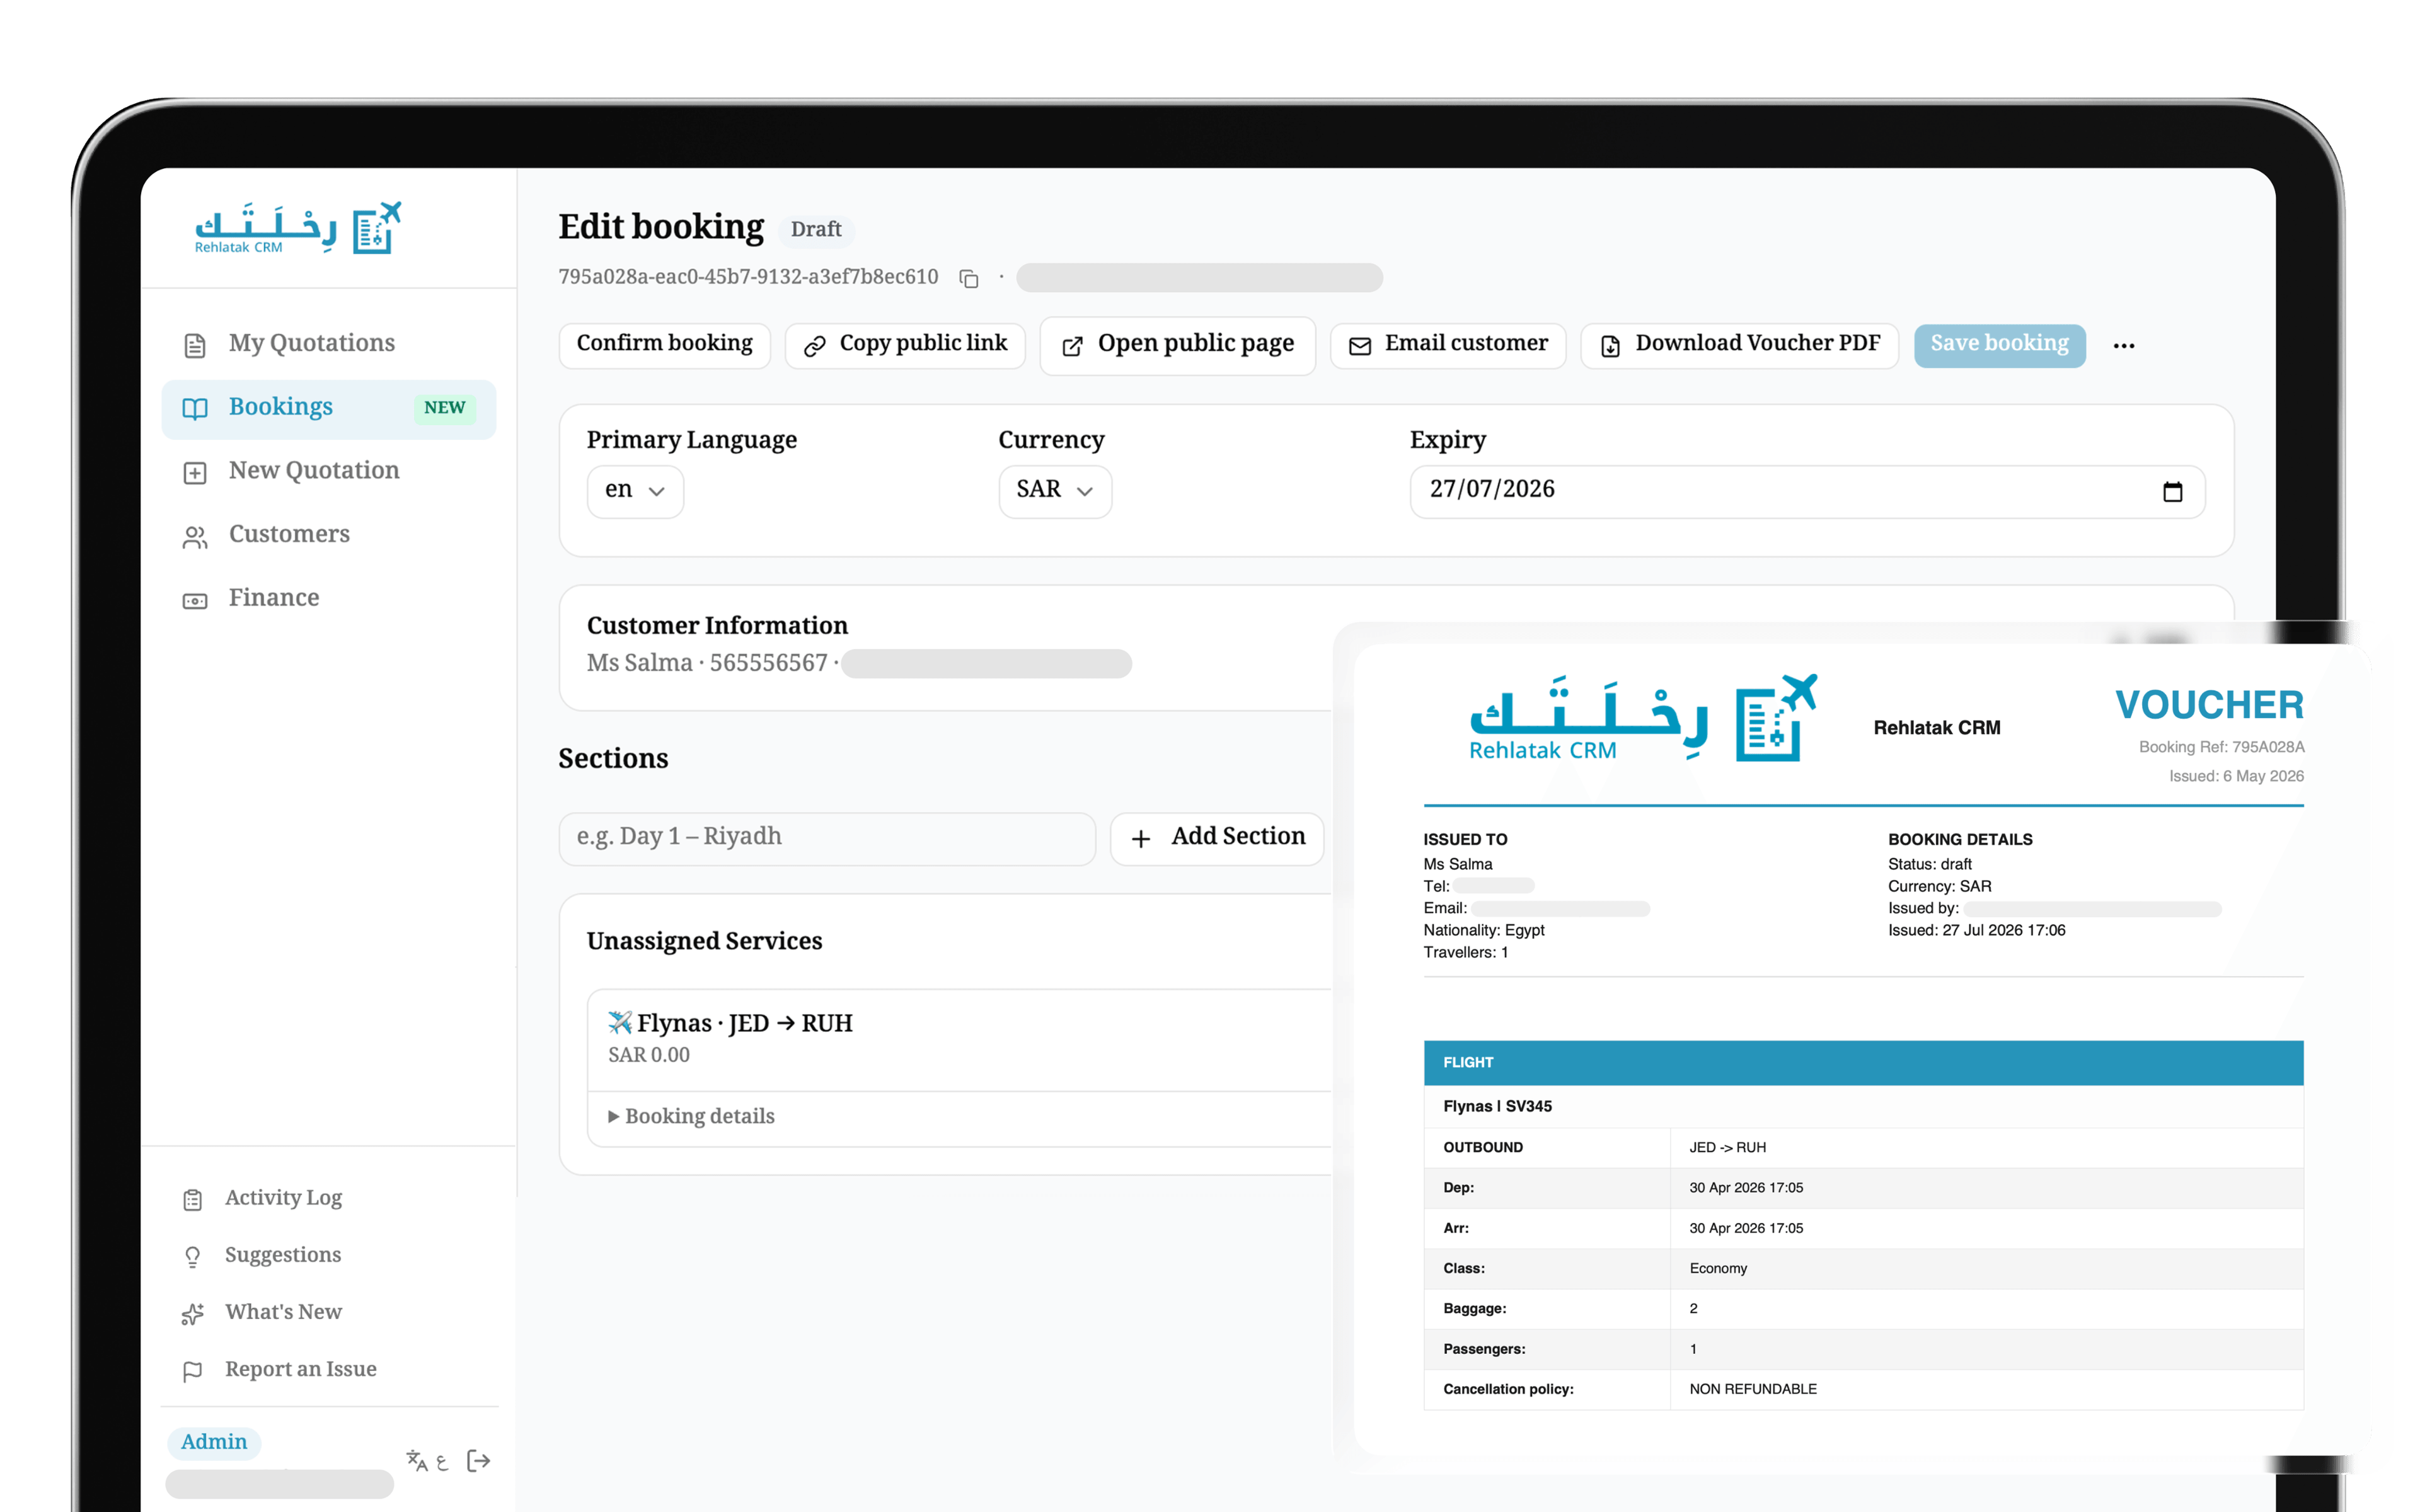Click the Finance banknote icon
Screen dimensions: 2420x1512
tap(195, 600)
